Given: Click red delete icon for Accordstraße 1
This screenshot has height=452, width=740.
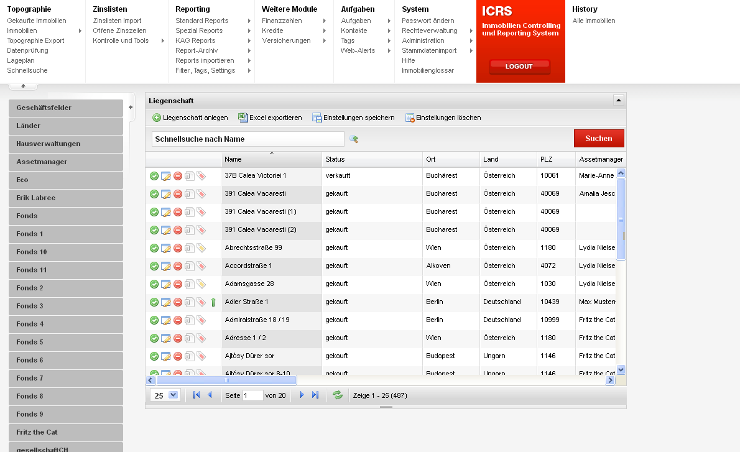Looking at the screenshot, I should coord(177,266).
